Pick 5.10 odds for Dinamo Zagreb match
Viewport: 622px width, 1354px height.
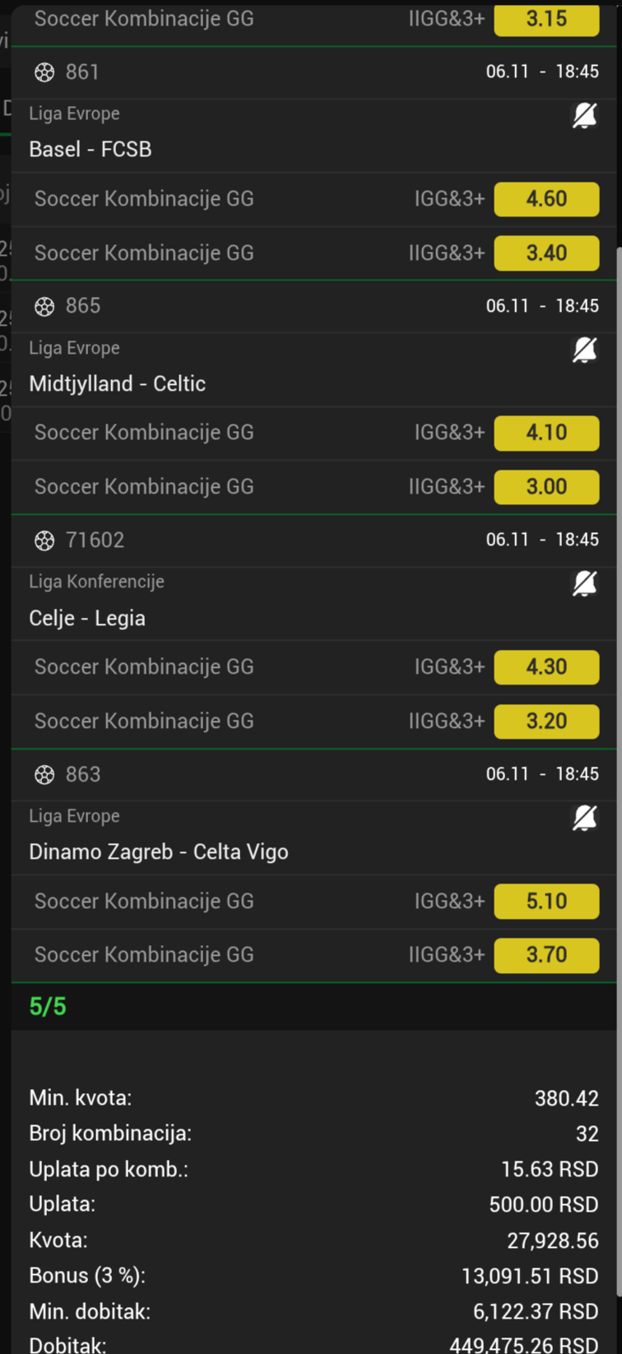pos(546,902)
